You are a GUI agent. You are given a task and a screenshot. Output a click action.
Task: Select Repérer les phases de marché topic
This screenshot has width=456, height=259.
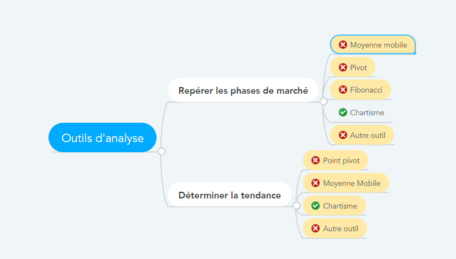pyautogui.click(x=243, y=90)
